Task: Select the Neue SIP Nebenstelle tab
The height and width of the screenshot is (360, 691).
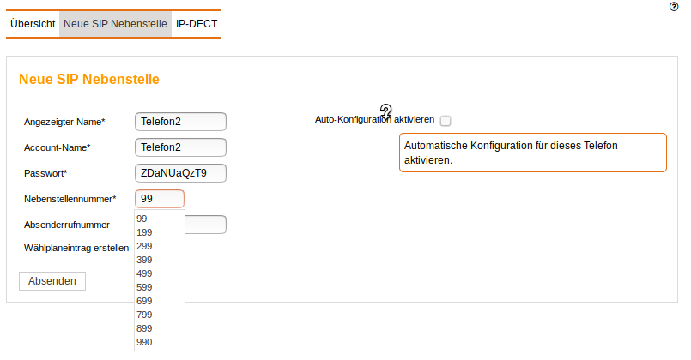Action: (115, 24)
